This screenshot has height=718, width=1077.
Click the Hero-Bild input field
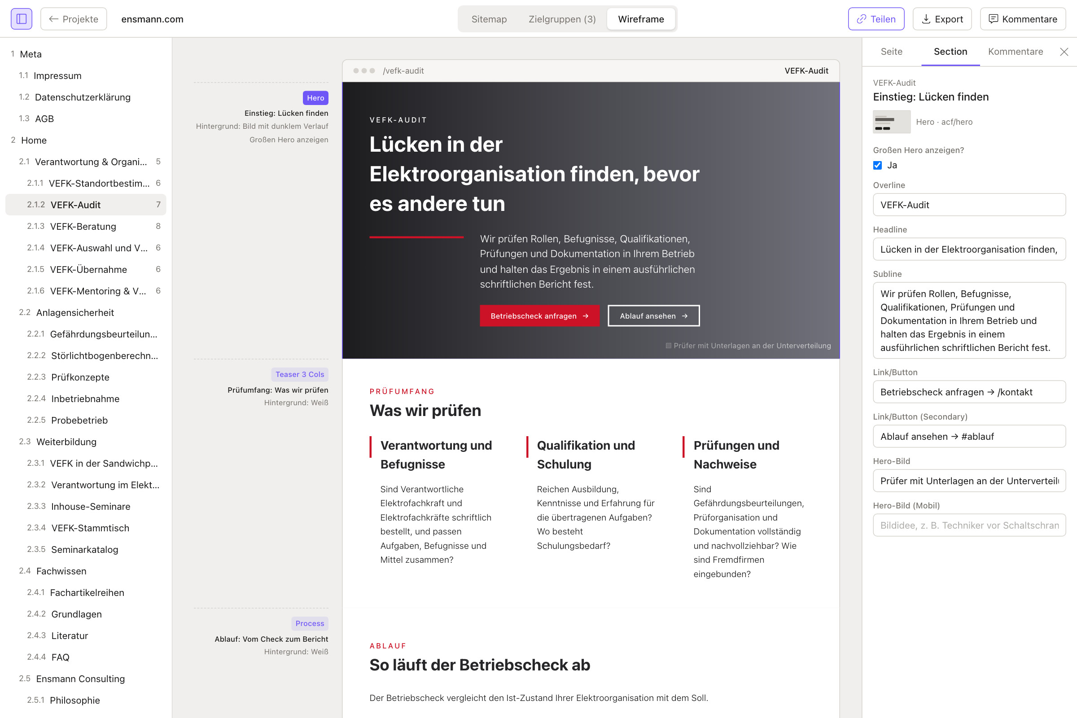(969, 481)
